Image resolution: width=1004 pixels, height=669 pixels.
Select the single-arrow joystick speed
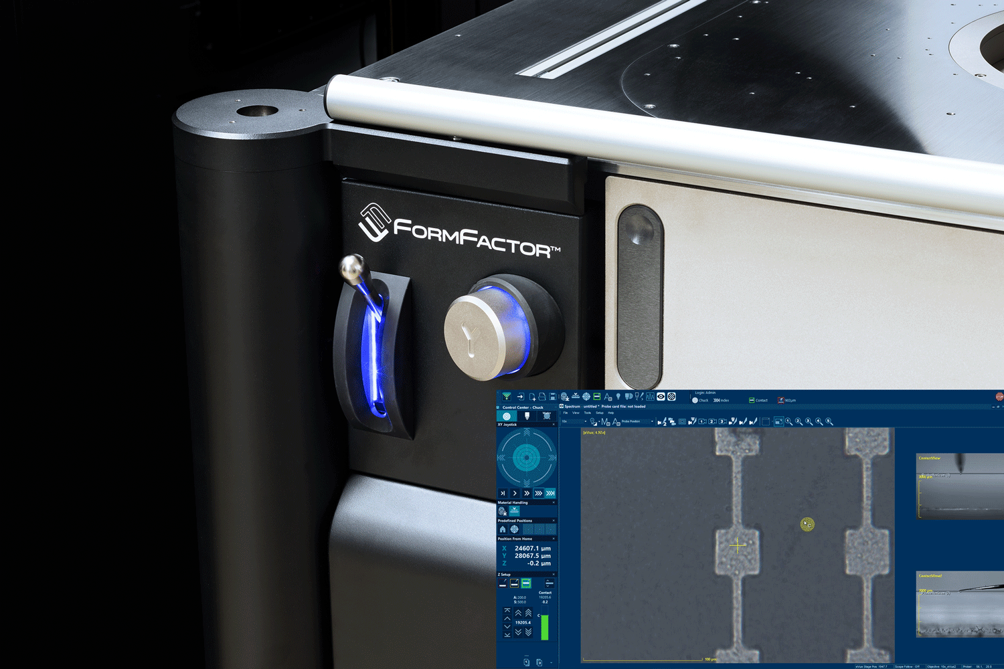(515, 493)
